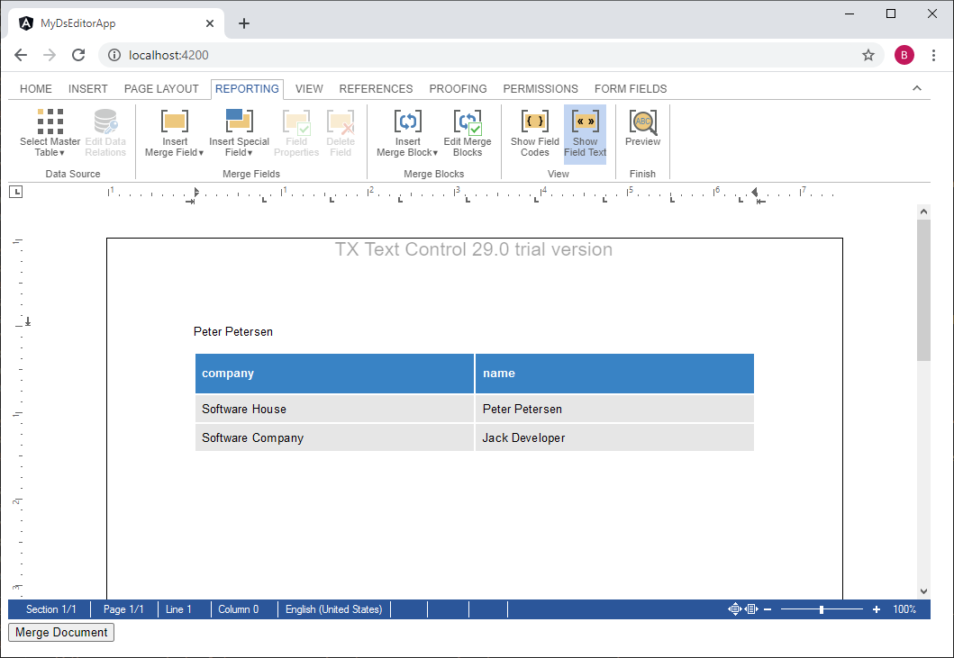Click Section 1/1 in status bar
954x658 pixels.
tap(51, 609)
